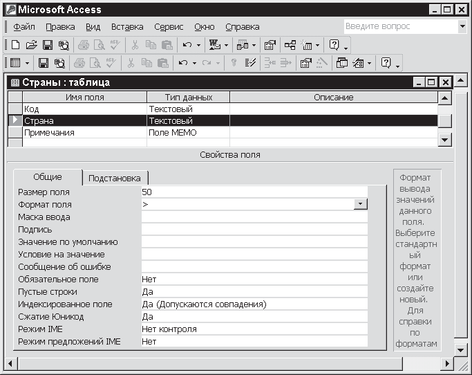Click the Database Window icon
Image resolution: width=472 pixels, height=375 pixels.
tap(342, 63)
